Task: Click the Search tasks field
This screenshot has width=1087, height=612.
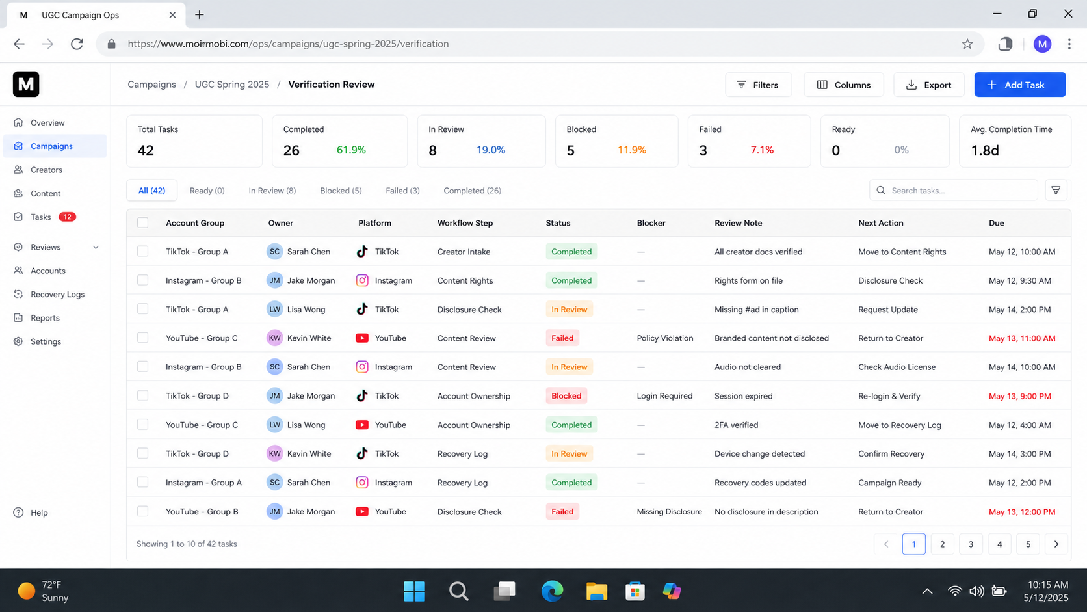Action: pos(954,191)
